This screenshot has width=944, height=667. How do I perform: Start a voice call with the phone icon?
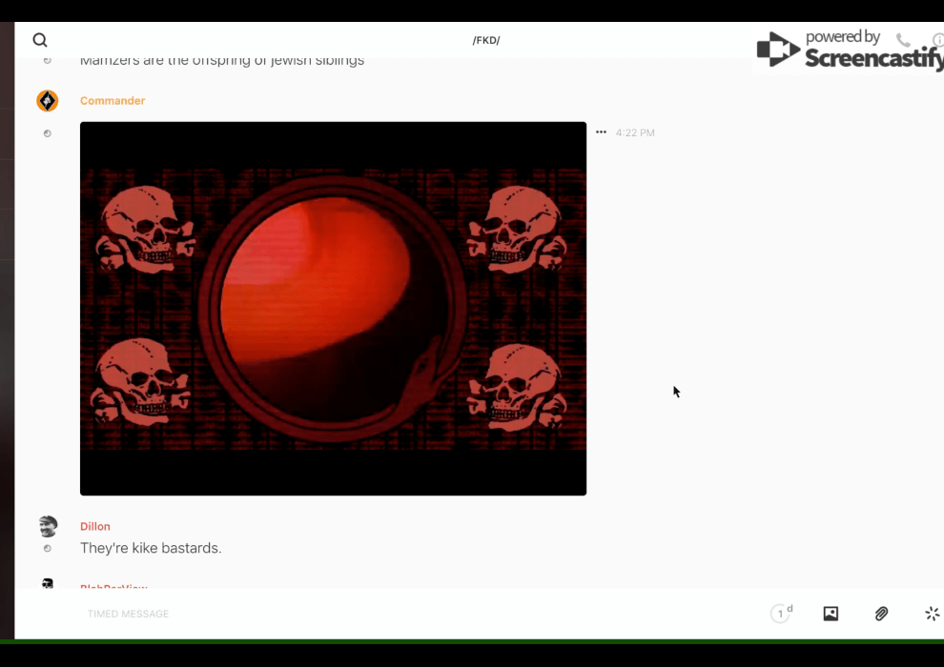pos(903,40)
